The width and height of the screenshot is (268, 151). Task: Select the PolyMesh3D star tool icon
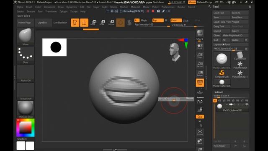[x=240, y=65]
